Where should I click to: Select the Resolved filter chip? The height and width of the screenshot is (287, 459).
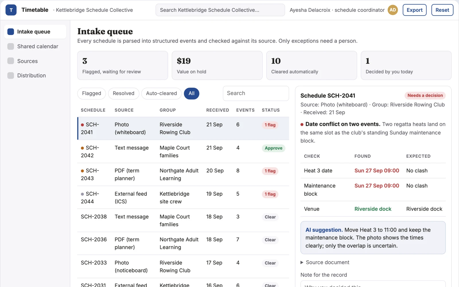point(123,93)
